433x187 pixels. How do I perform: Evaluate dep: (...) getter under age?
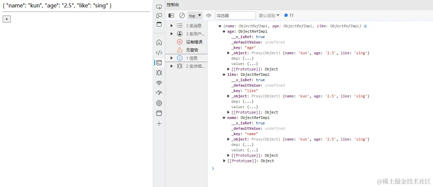click(248, 58)
